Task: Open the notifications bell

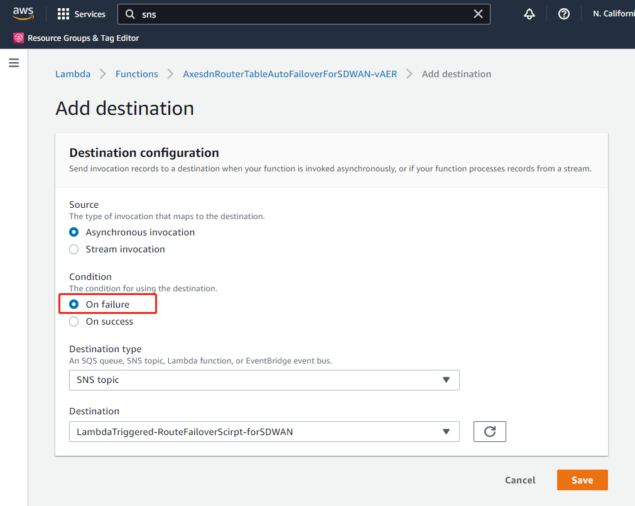Action: click(529, 14)
